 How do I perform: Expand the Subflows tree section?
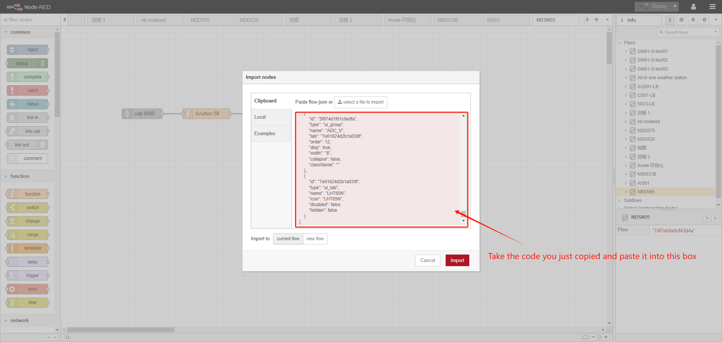point(619,200)
